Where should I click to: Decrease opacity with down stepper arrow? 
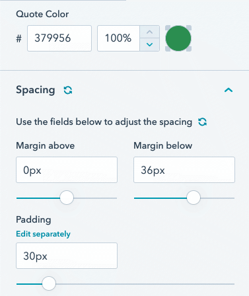pos(149,44)
